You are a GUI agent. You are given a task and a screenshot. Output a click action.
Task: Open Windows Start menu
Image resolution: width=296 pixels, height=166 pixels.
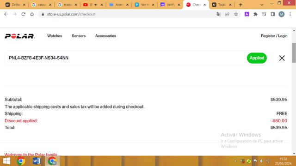(x=6, y=161)
